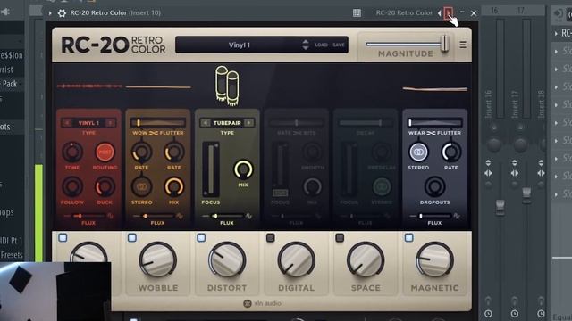
Task: Select previous preset arrow in title bar
Action: (440, 13)
